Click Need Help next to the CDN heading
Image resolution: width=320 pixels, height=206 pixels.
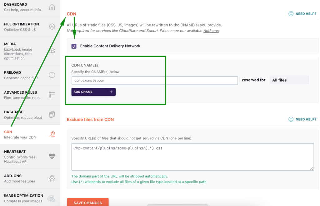(x=302, y=14)
